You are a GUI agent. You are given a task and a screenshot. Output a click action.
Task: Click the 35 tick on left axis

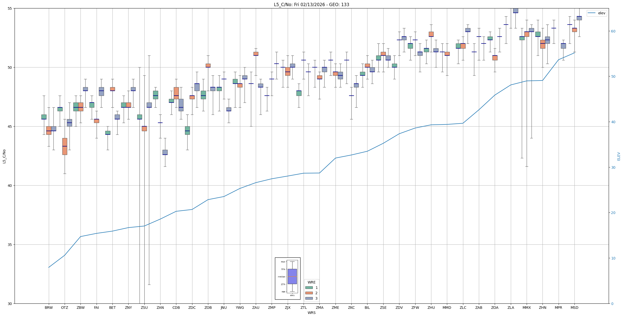click(x=10, y=245)
